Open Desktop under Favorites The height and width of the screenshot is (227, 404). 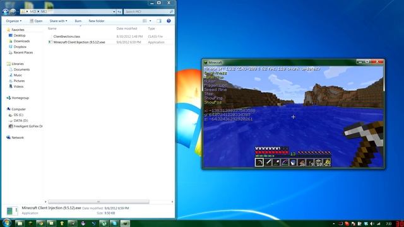[x=20, y=35]
